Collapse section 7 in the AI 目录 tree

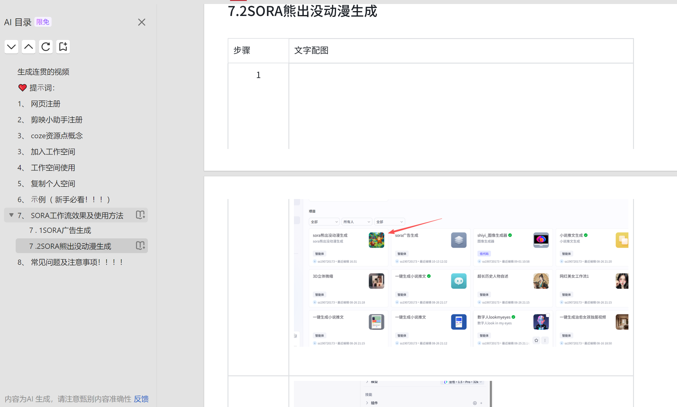click(x=11, y=215)
